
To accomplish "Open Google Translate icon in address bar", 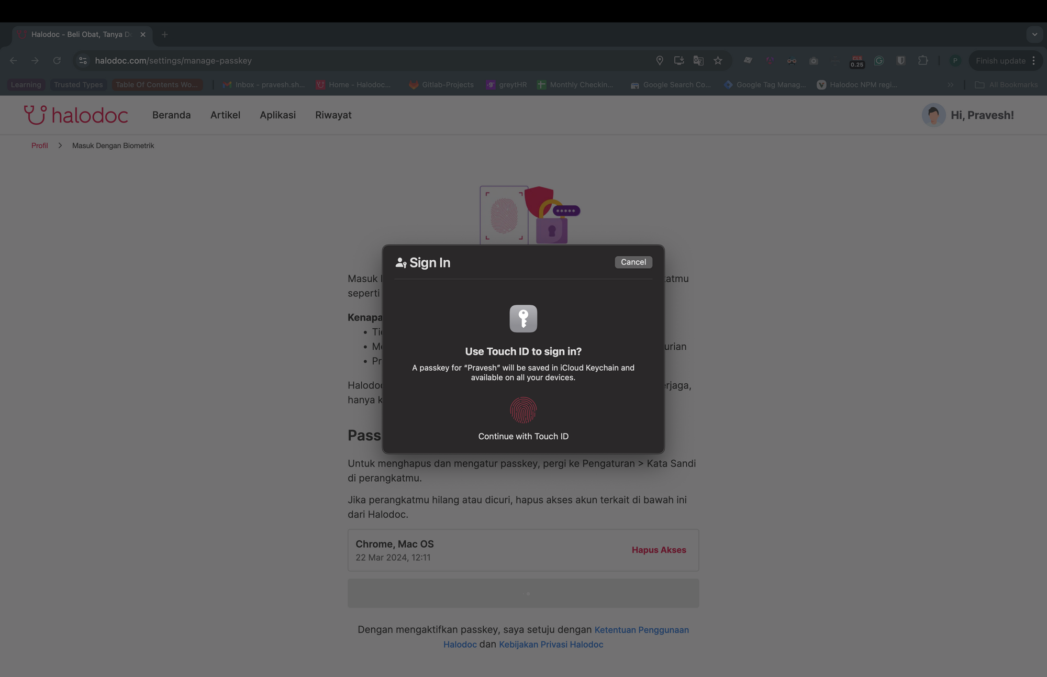I will coord(698,61).
